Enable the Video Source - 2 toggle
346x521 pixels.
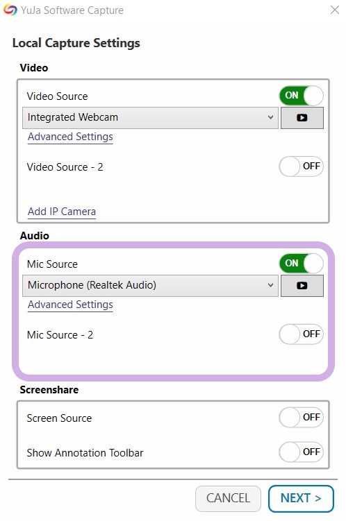click(x=301, y=166)
